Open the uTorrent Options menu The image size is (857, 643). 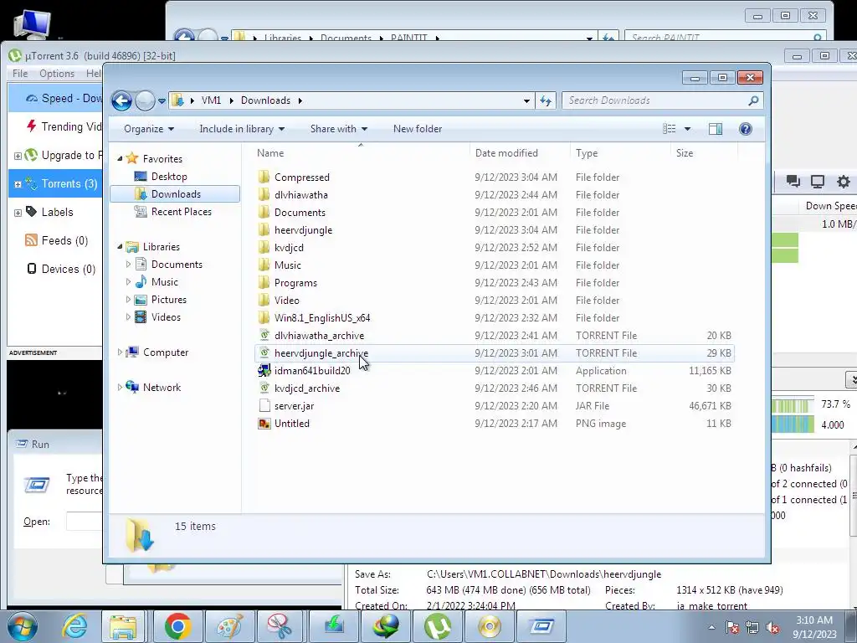[56, 74]
